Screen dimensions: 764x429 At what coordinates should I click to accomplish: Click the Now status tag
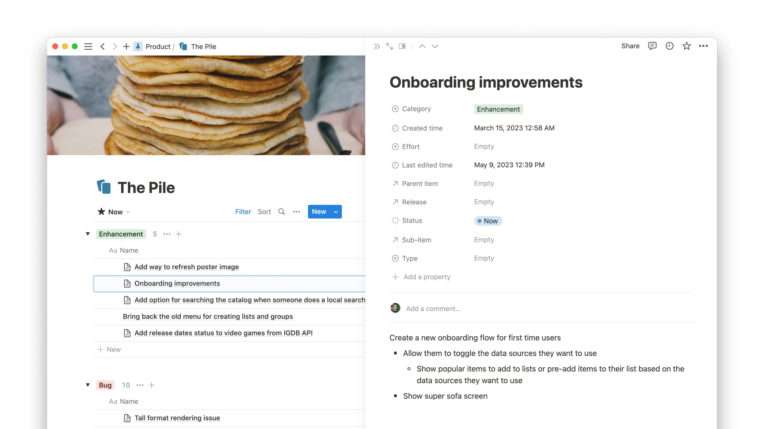[x=488, y=221]
